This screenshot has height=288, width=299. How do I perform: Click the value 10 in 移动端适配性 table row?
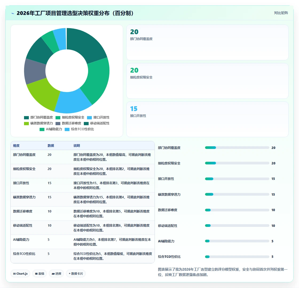click(50, 226)
